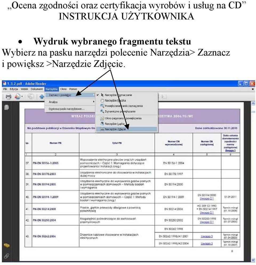
Task: Select the Narzędzie Lupka menu entry text
Action: (115, 124)
